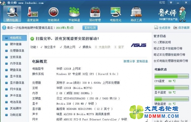Click the 主板 华硕 1201N (Nvidia MCP79) value
The height and width of the screenshot is (122, 191).
click(x=74, y=88)
